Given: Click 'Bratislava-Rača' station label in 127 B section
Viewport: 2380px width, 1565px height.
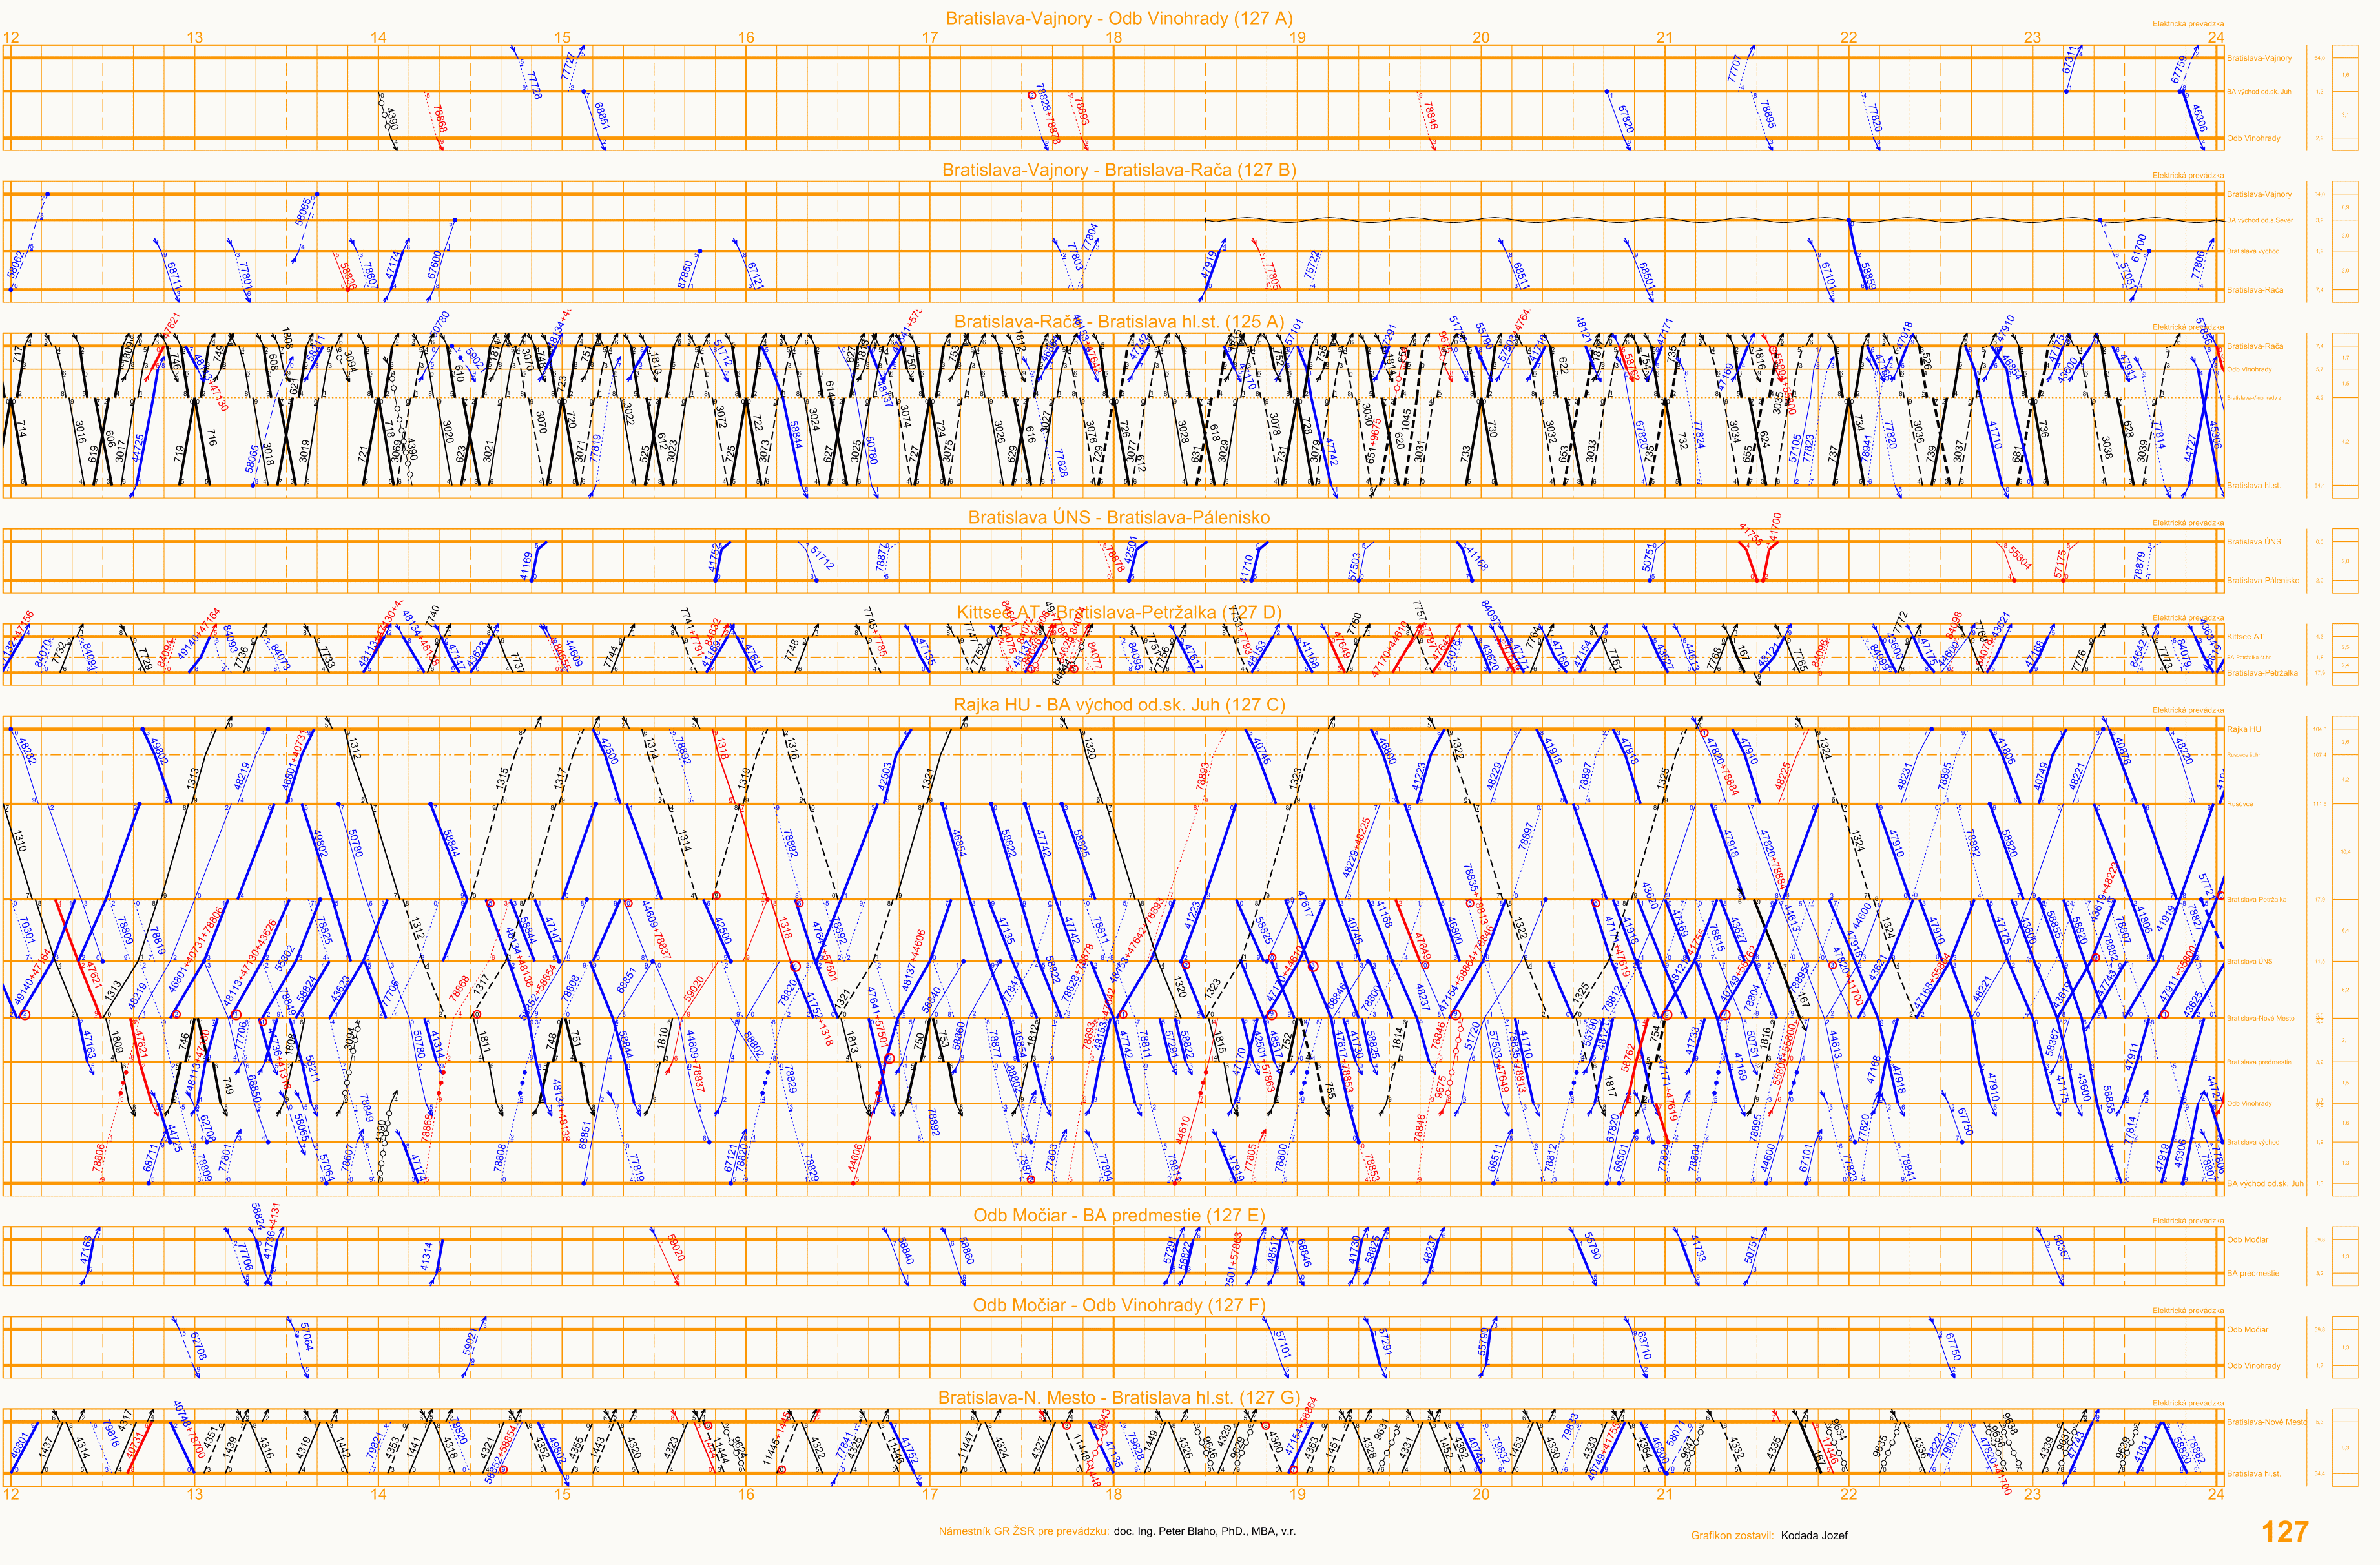Looking at the screenshot, I should point(2255,290).
